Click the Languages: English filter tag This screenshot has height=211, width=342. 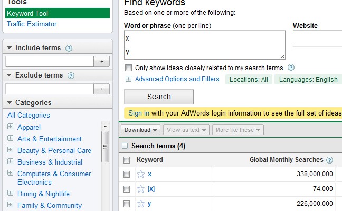[x=308, y=79]
